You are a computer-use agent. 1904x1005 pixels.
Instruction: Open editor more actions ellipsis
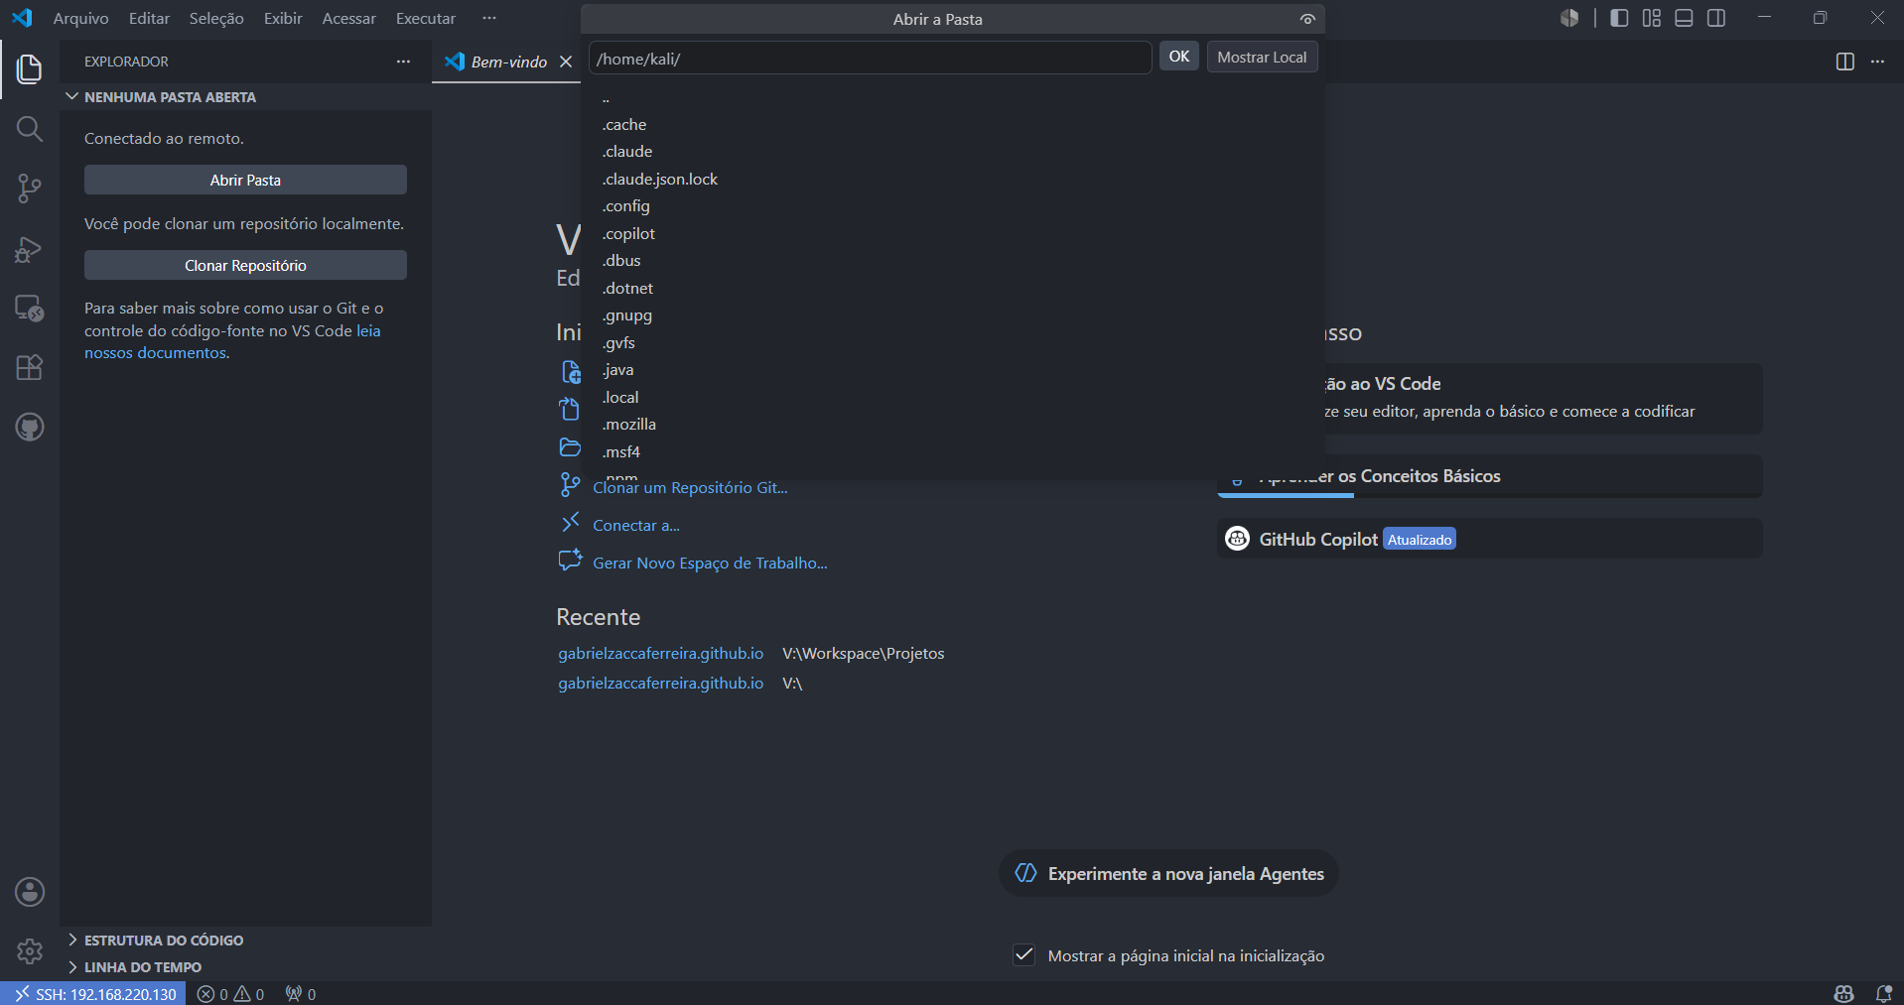point(1877,62)
